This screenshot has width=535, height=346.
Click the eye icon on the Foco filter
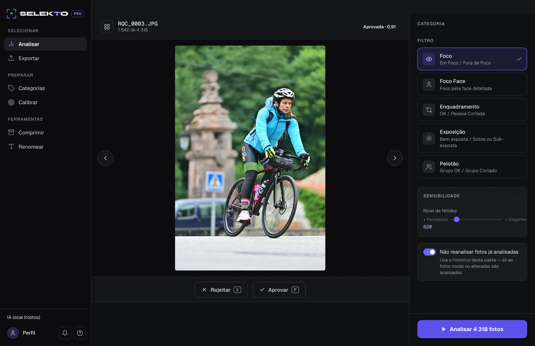429,59
